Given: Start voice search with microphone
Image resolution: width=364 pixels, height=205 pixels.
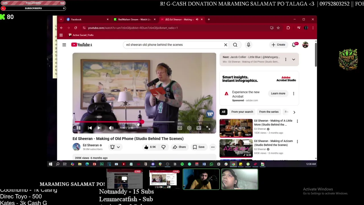Looking at the screenshot, I should click(x=249, y=45).
